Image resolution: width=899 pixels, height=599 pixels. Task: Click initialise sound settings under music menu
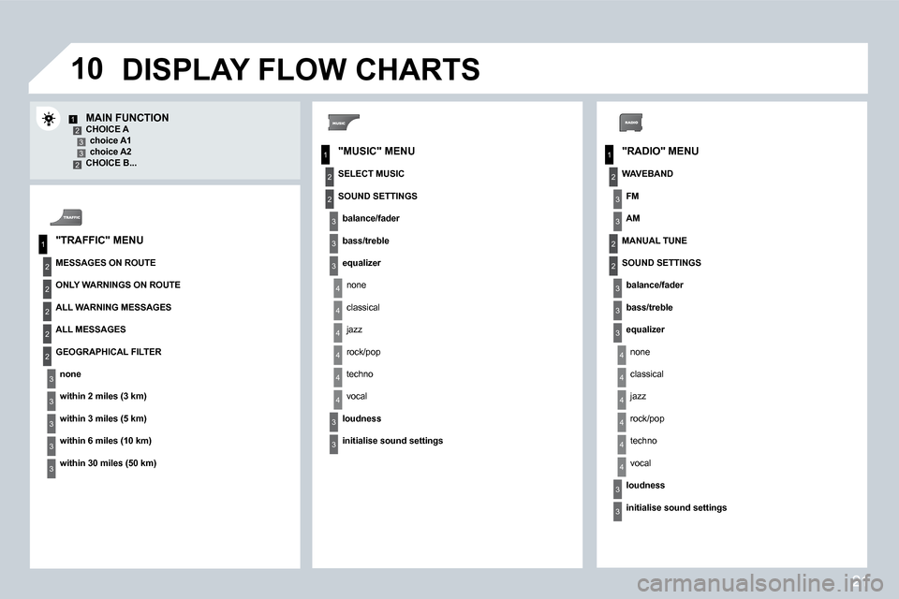click(x=392, y=441)
